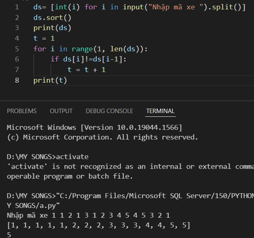
Task: Select line number 4 in the gutter
Action: 17,38
